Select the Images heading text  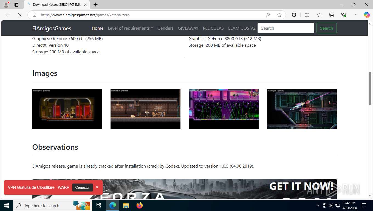[x=45, y=73]
